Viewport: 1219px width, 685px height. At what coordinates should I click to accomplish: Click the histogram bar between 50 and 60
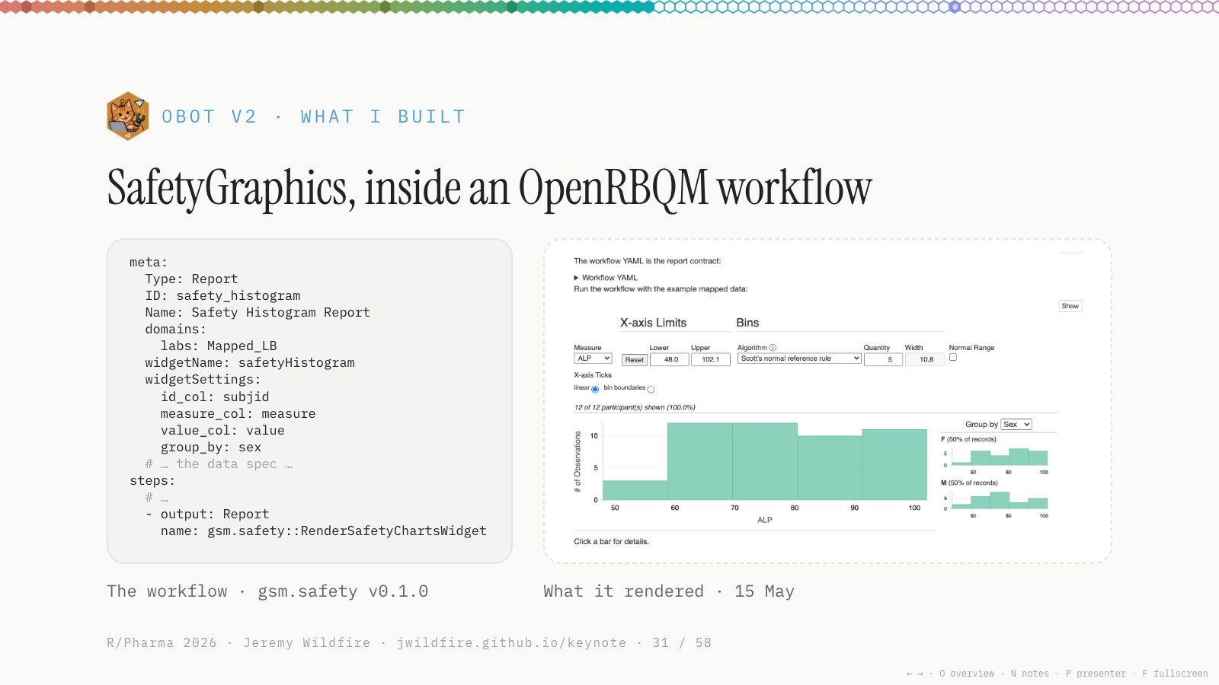(x=635, y=490)
